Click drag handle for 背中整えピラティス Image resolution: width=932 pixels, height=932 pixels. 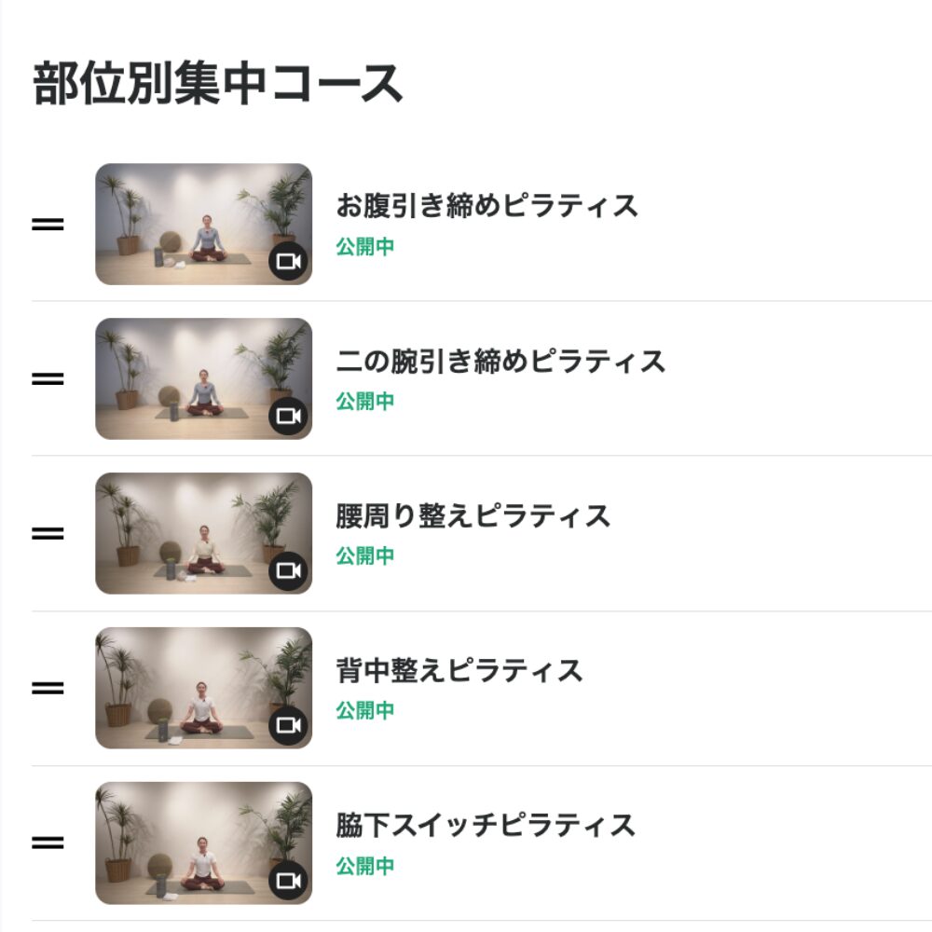point(48,689)
